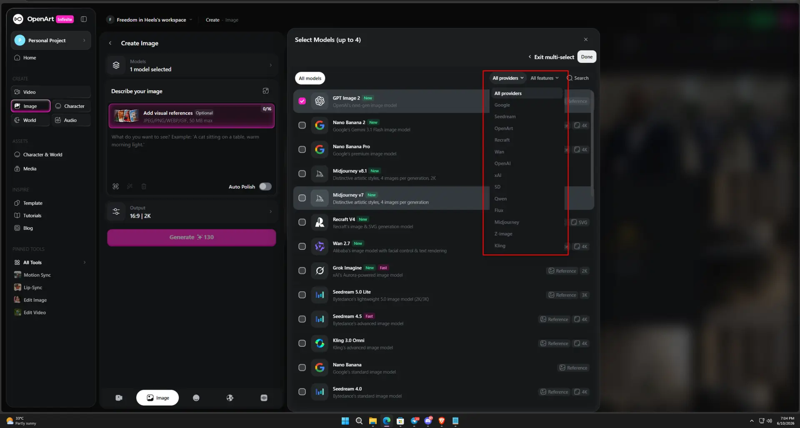Check the Nano Banana 2 checkbox
800x428 pixels.
point(302,125)
